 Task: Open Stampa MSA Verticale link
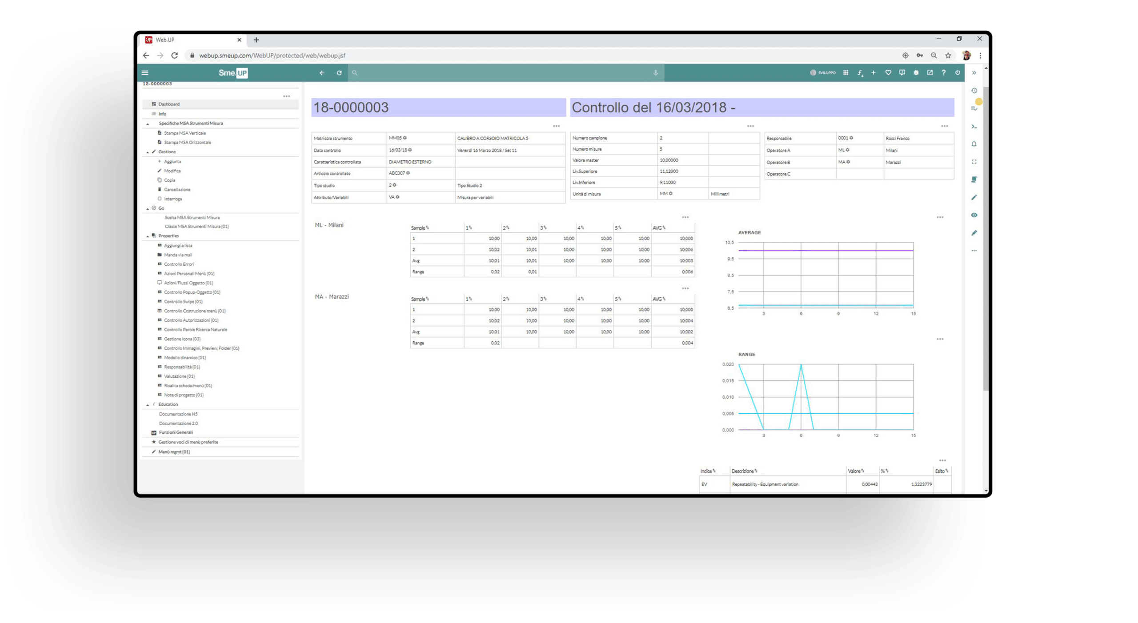point(184,133)
